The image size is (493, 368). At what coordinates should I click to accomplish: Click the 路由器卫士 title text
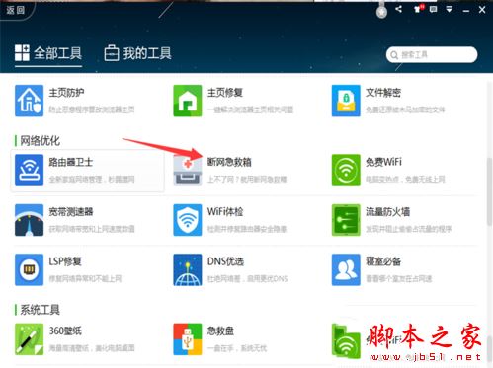click(71, 162)
